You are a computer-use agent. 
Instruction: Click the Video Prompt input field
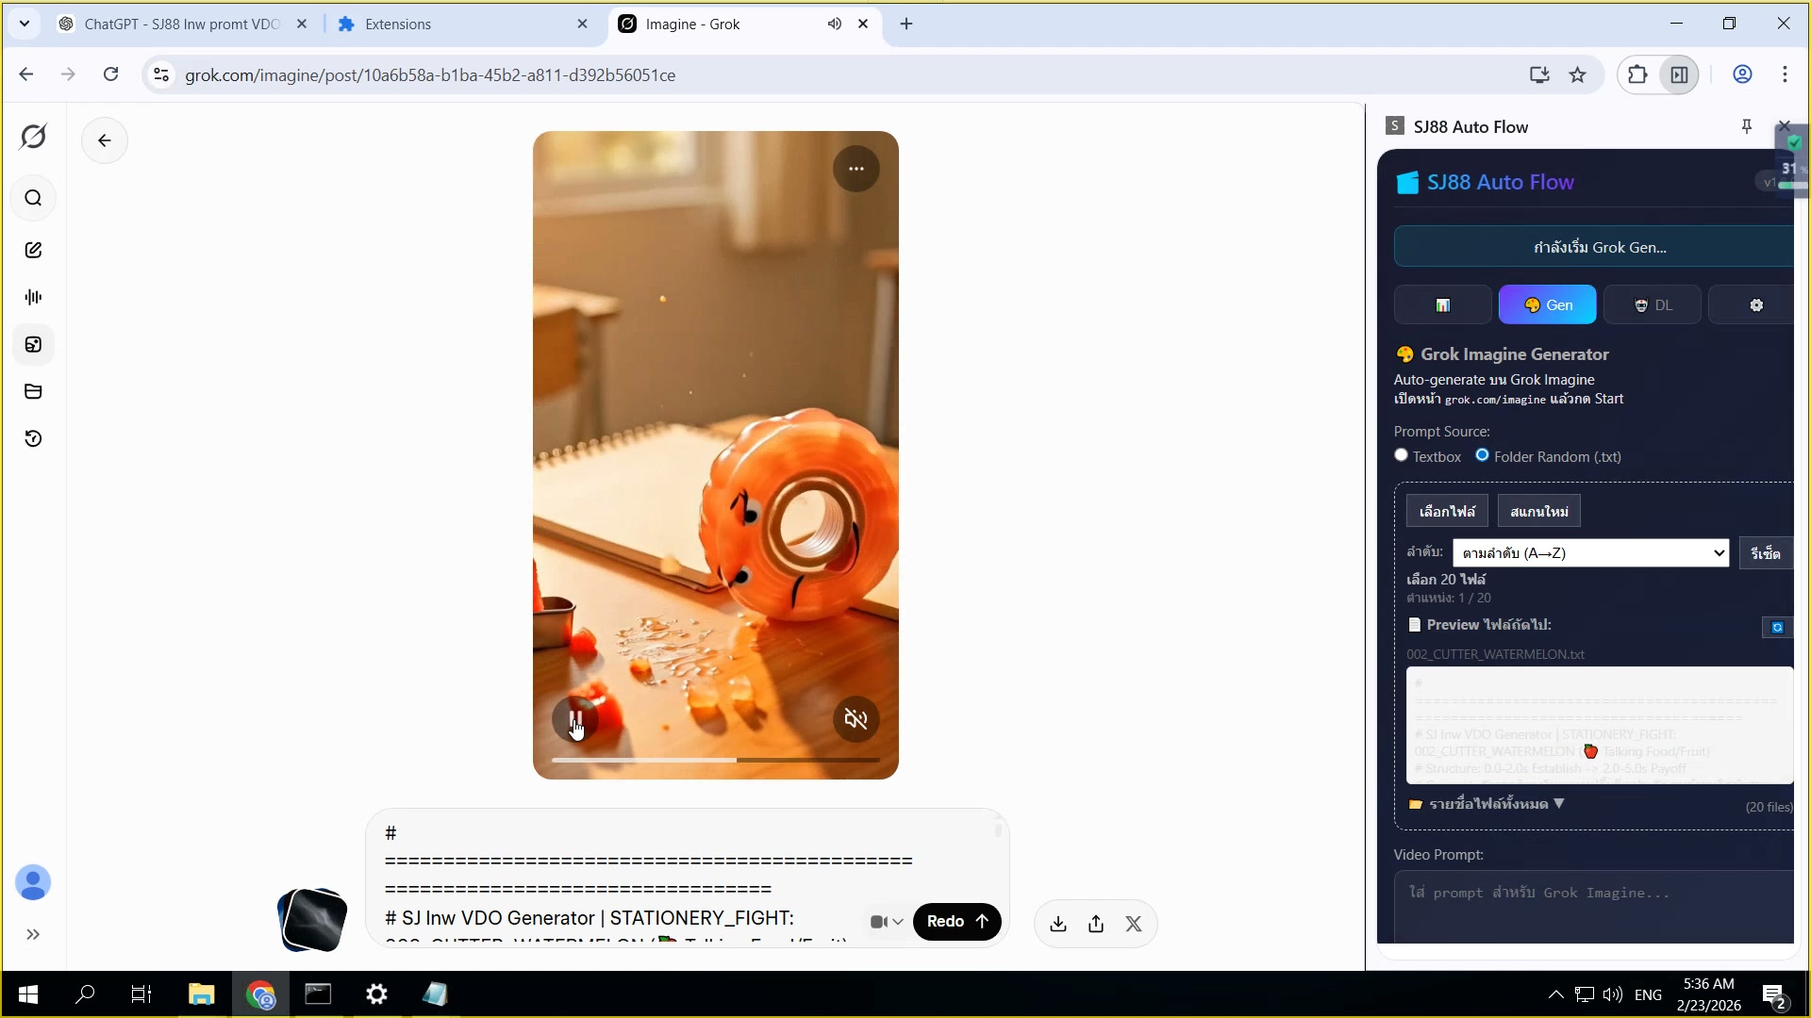click(x=1592, y=905)
